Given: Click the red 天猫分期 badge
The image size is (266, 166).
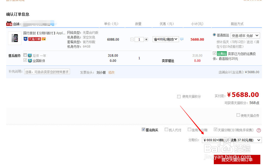Looking at the screenshot, I should (35, 39).
